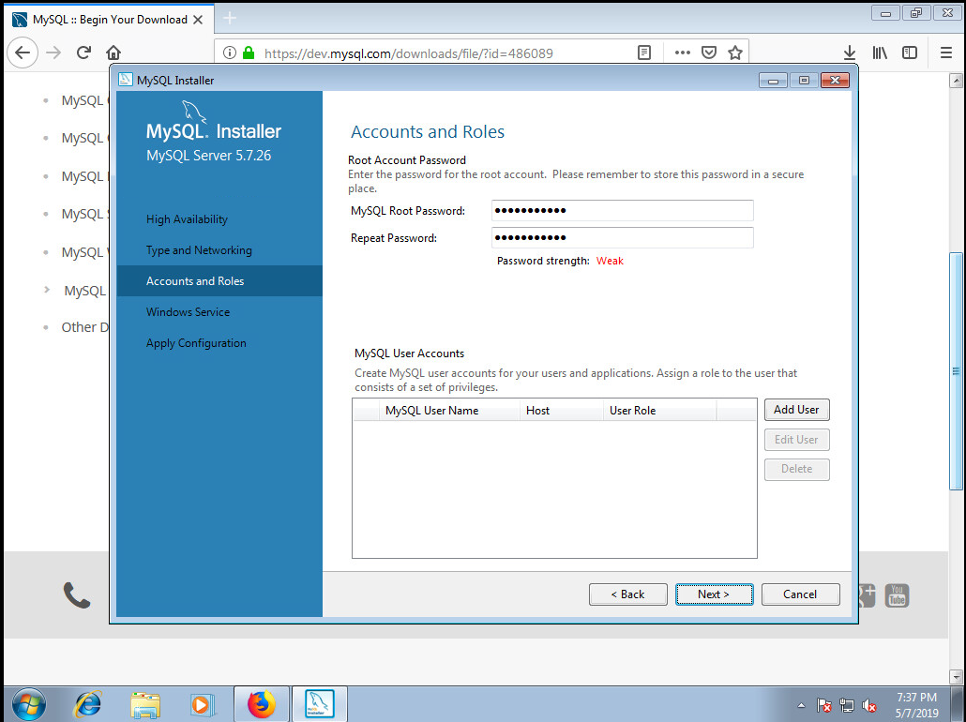Cancel the MySQL installer wizard
Image resolution: width=966 pixels, height=722 pixels.
point(800,594)
